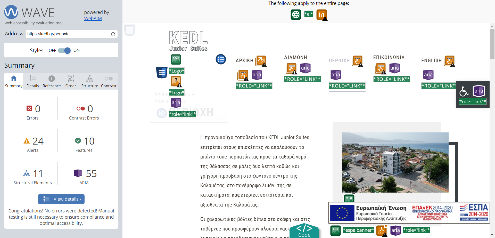
Task: Click the "0 Contrast Errors" summary count
Action: pos(84,113)
